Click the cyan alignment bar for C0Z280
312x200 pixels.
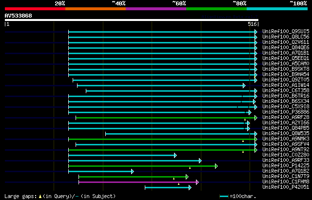pos(121,155)
